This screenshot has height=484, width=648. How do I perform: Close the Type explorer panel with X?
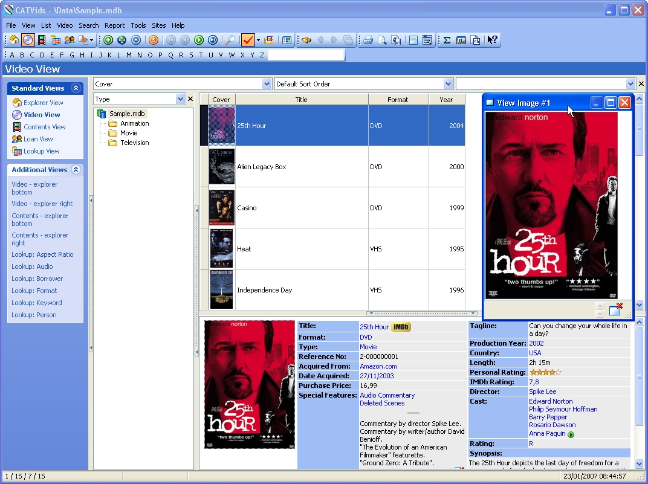[190, 98]
